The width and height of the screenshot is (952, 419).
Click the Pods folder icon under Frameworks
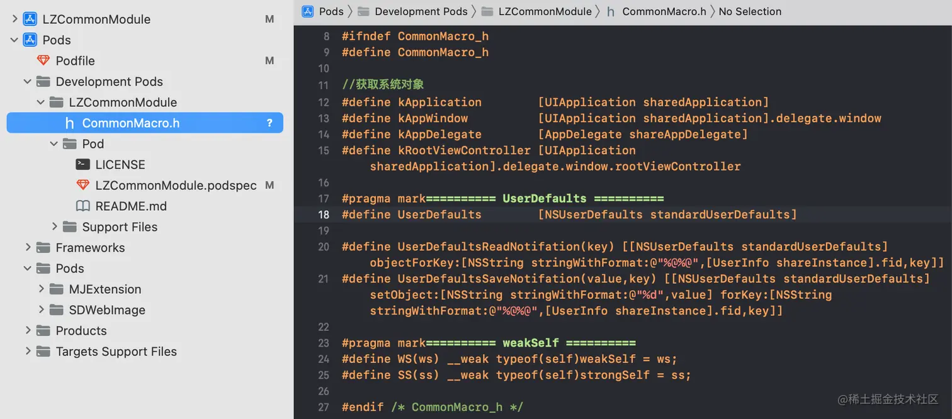pyautogui.click(x=43, y=268)
